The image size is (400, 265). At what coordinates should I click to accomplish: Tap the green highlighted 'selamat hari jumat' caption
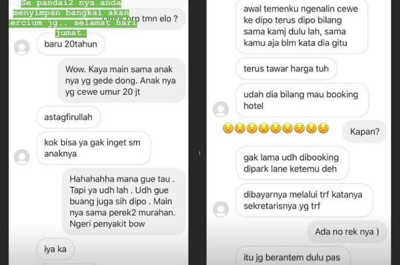(x=73, y=18)
